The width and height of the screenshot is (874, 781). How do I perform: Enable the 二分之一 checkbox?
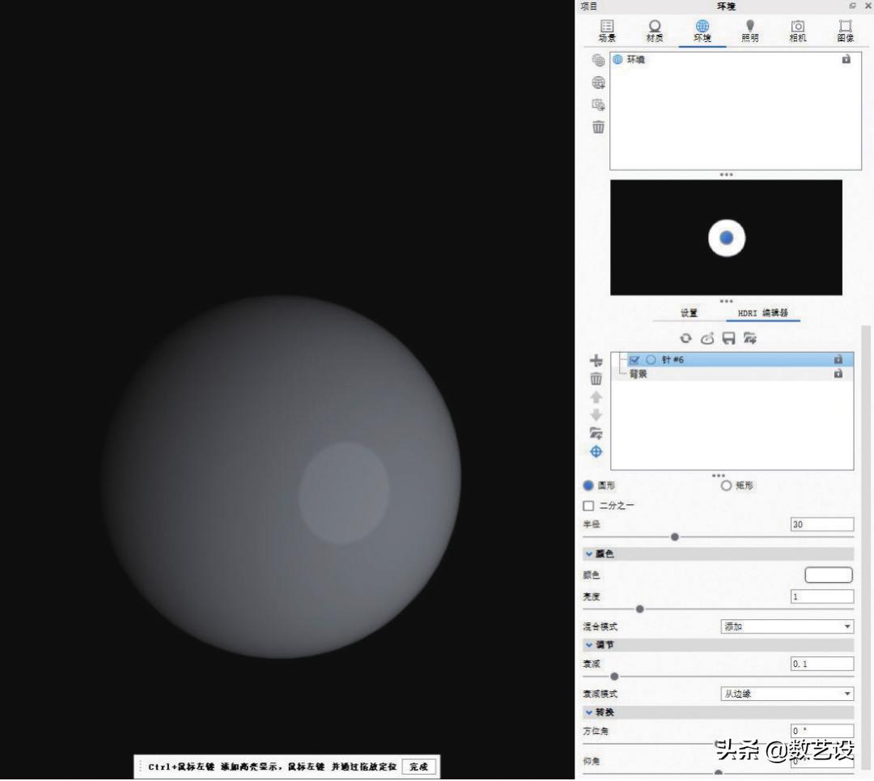click(588, 505)
